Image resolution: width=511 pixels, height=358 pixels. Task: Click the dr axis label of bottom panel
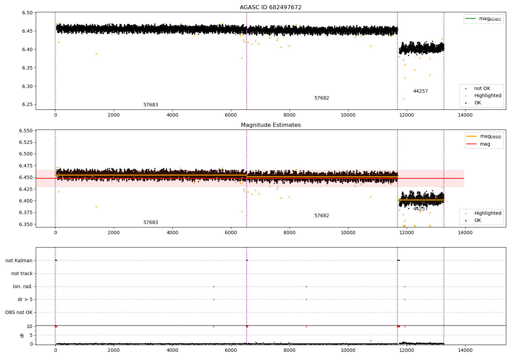tap(22, 335)
